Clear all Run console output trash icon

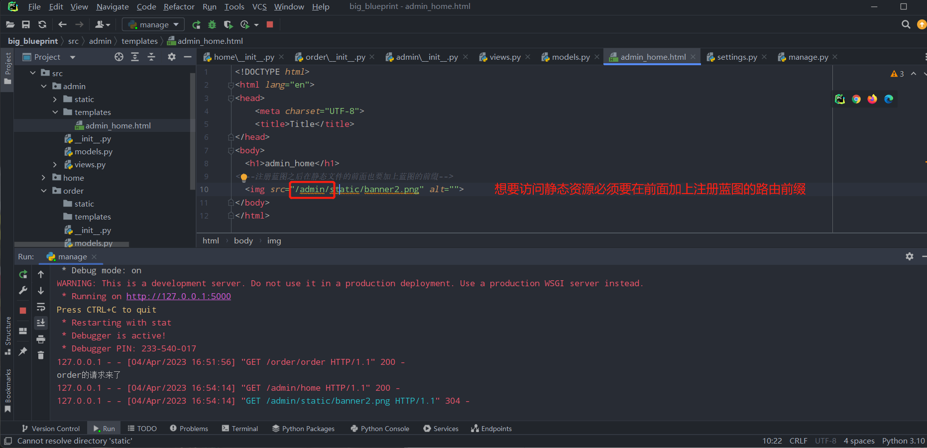click(x=41, y=355)
